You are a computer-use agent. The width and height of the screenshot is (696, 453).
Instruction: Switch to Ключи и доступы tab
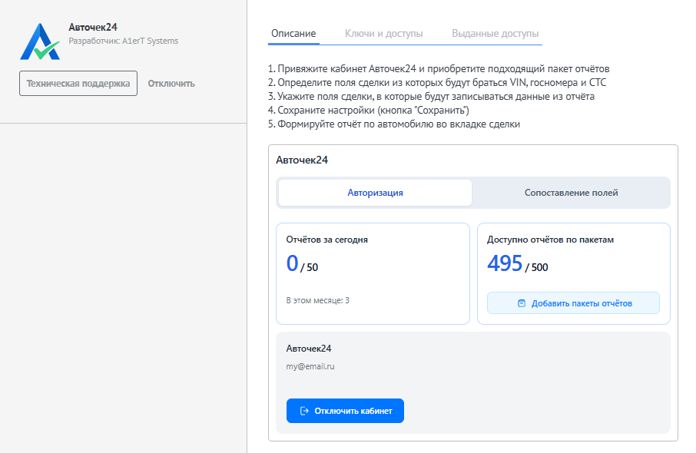coord(383,33)
